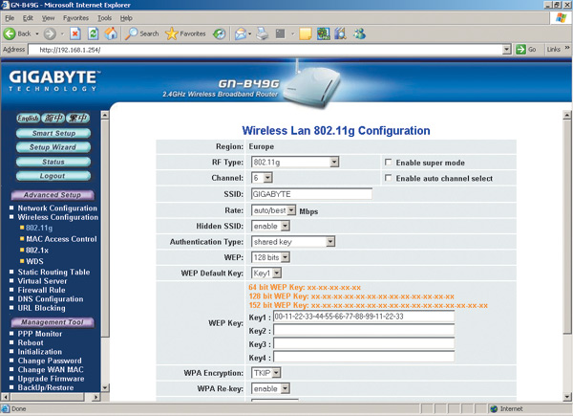Click the Messenger people icon
Image resolution: width=573 pixels, height=416 pixels.
click(360, 33)
